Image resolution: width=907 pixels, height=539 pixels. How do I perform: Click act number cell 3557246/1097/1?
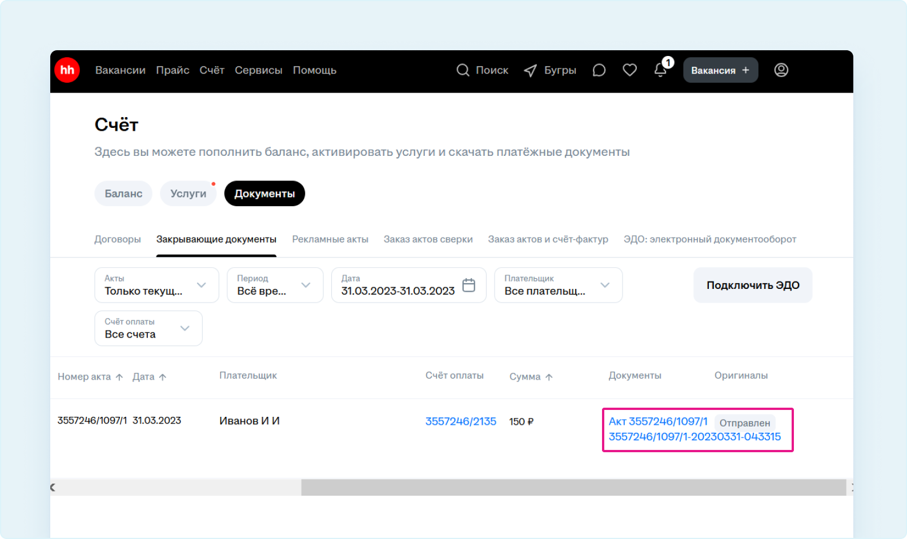[92, 420]
